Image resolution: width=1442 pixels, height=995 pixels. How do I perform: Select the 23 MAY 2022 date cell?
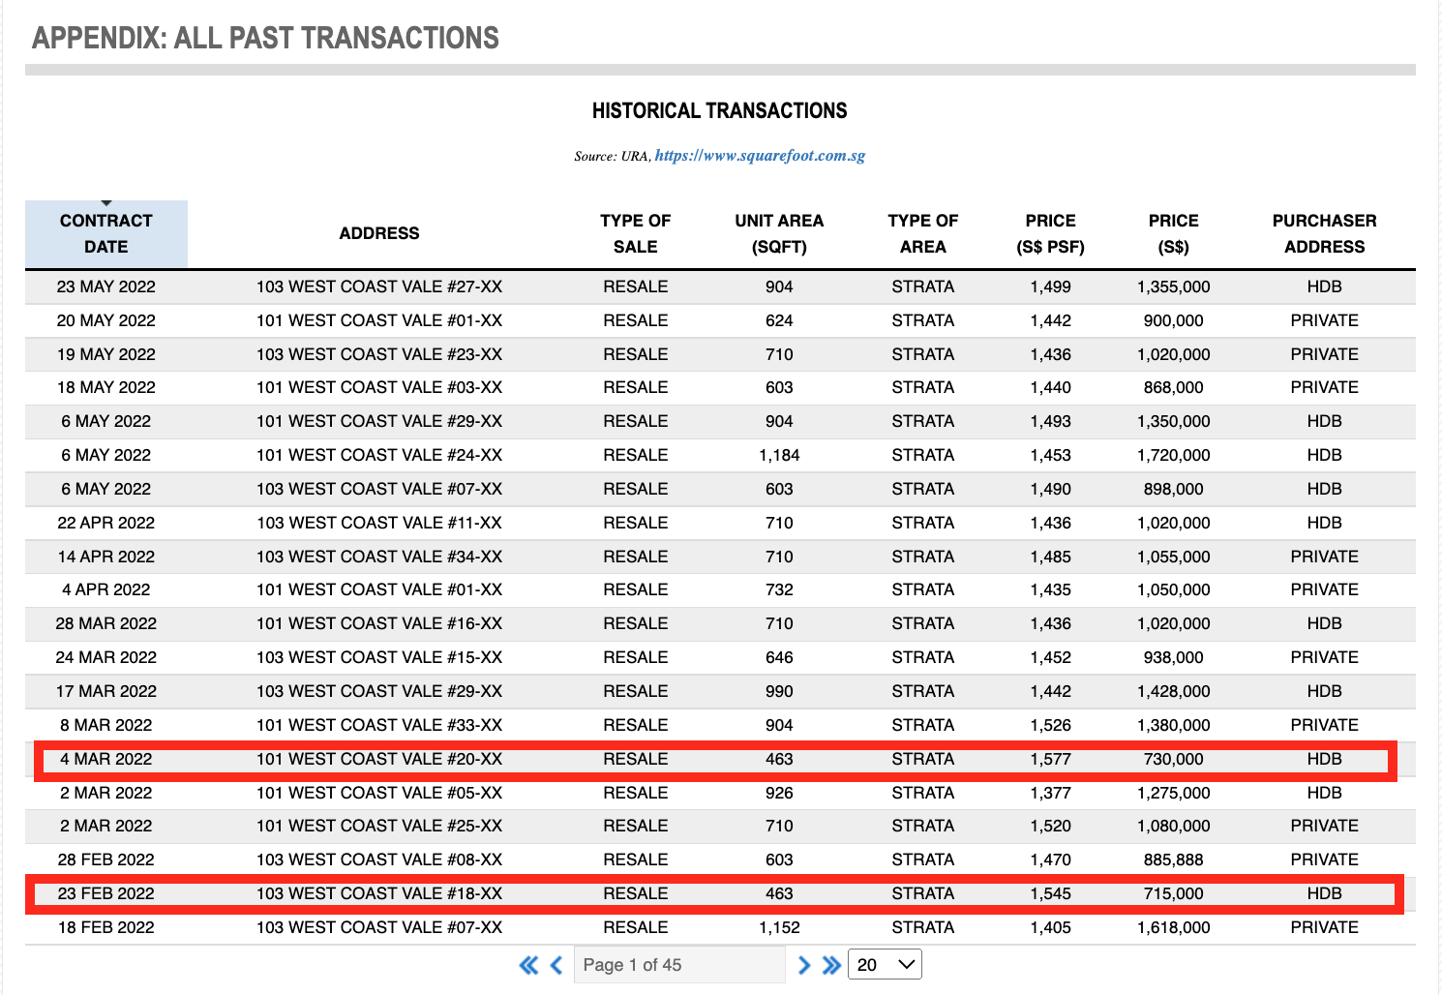tap(106, 286)
